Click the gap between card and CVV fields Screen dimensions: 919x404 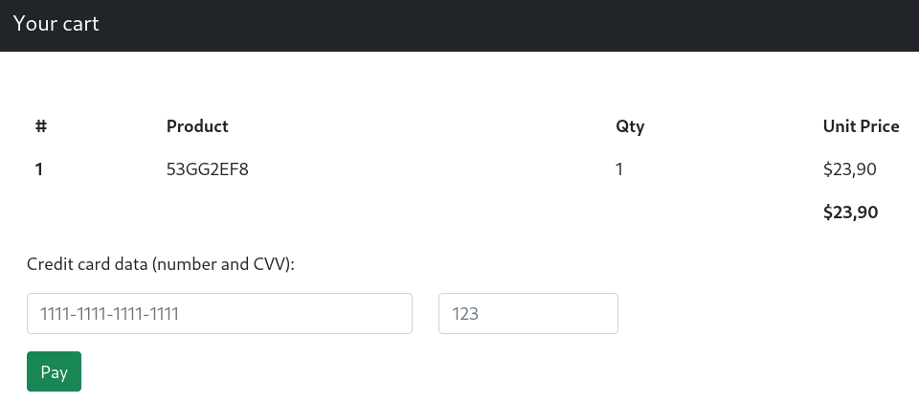425,314
